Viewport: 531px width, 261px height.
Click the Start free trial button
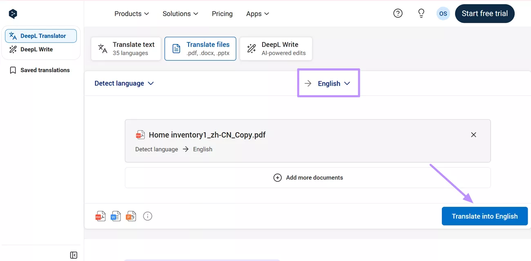[x=484, y=13]
